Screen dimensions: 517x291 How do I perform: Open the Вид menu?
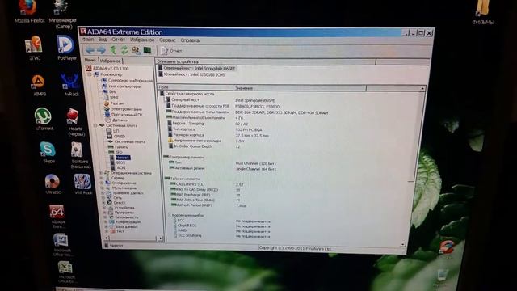[x=103, y=40]
